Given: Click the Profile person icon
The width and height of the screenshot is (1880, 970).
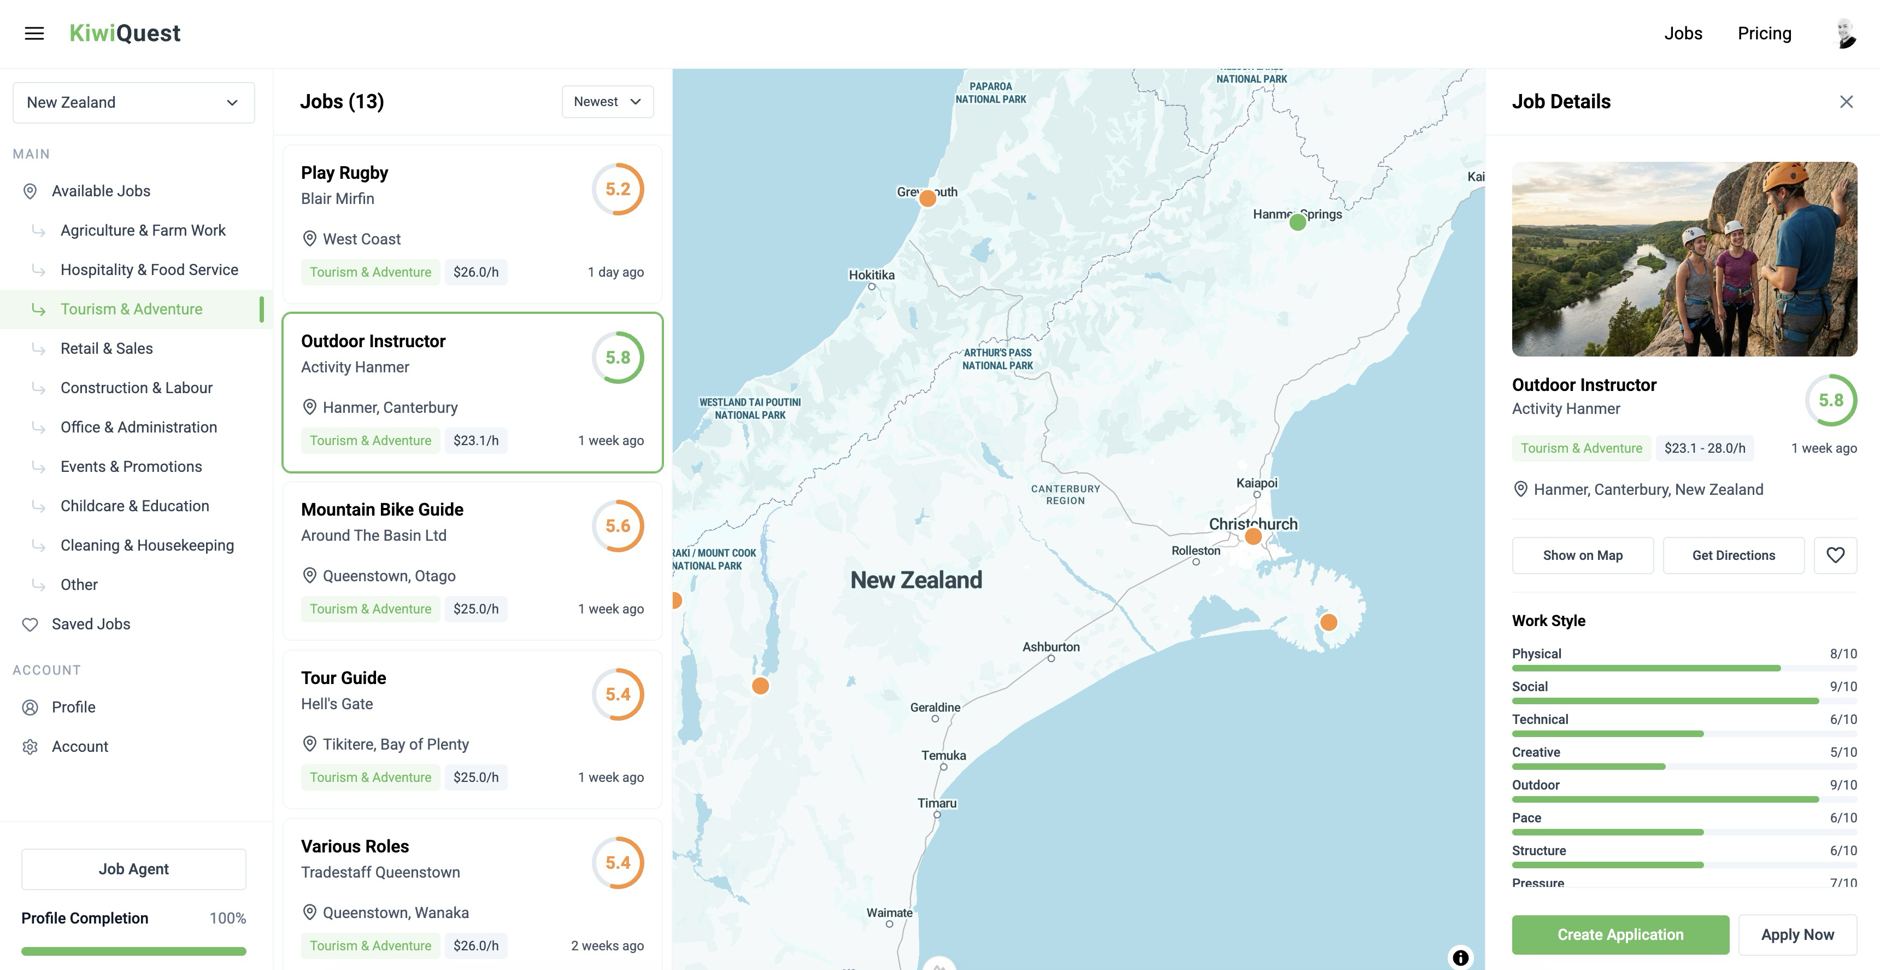Looking at the screenshot, I should pos(30,707).
